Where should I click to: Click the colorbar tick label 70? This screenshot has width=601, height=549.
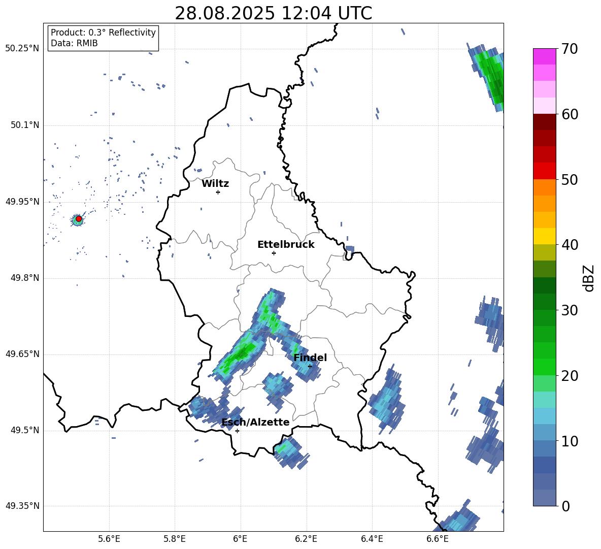(x=570, y=49)
